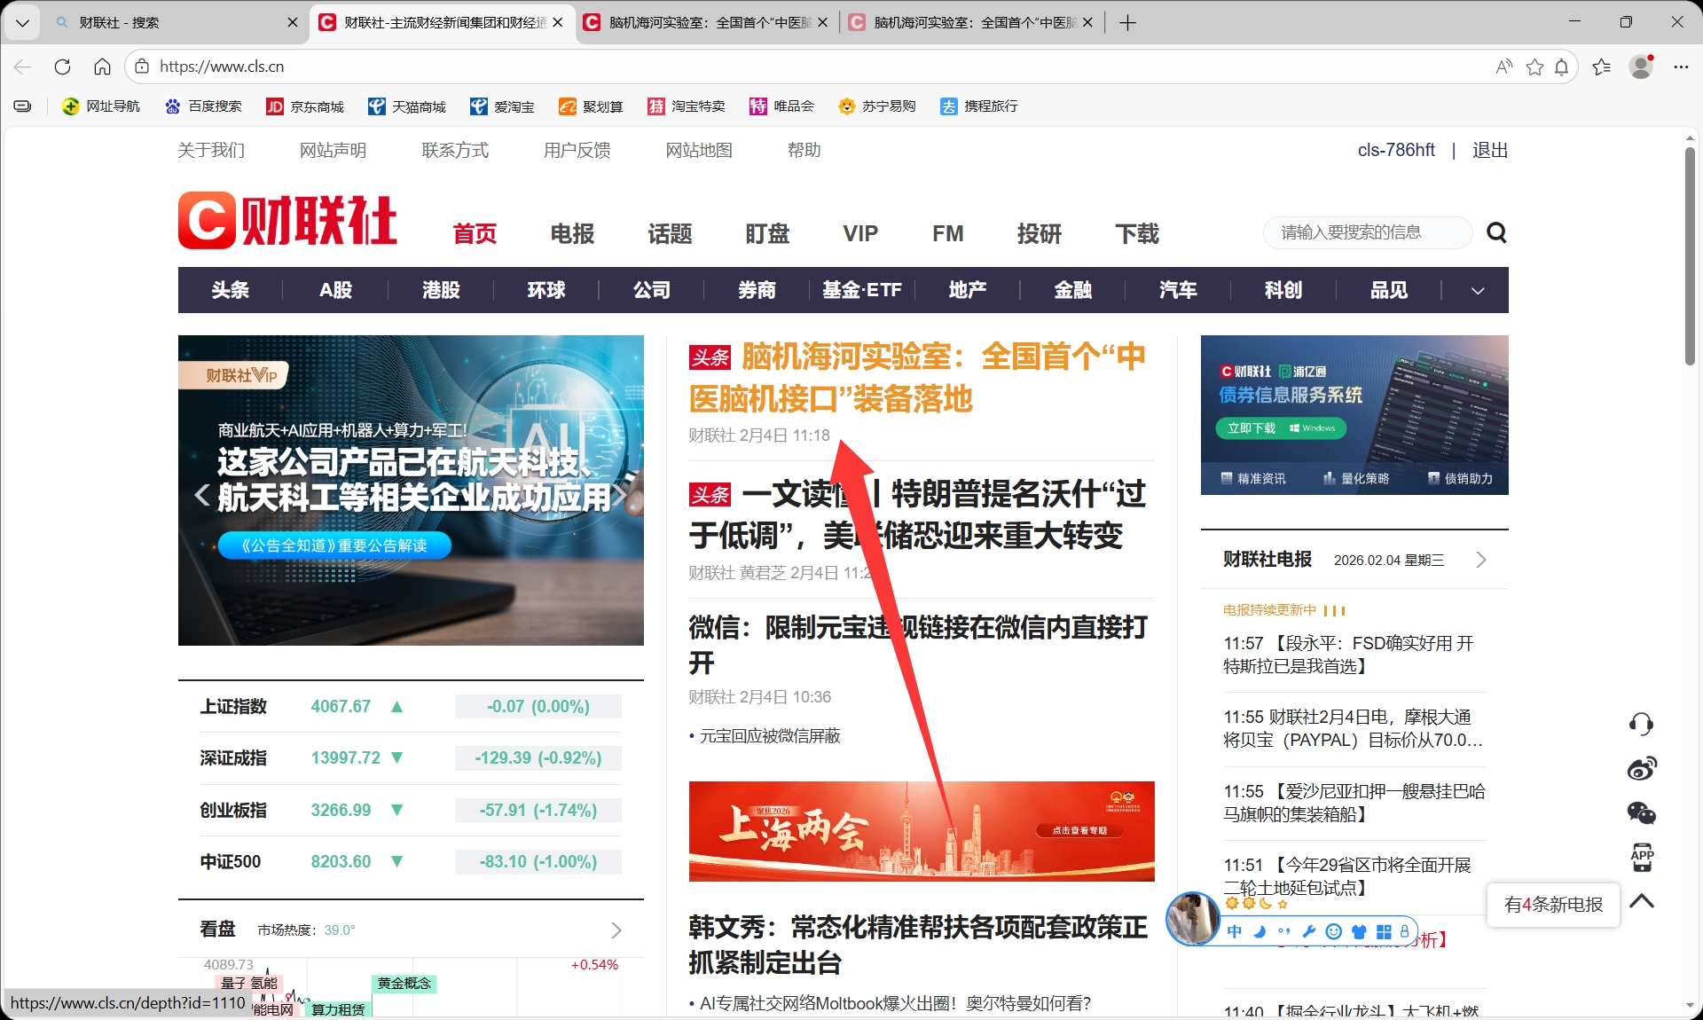The height and width of the screenshot is (1020, 1703).
Task: Click the site search input field
Action: click(1366, 232)
